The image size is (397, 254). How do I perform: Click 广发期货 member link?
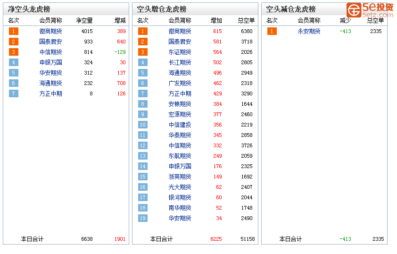point(180,83)
